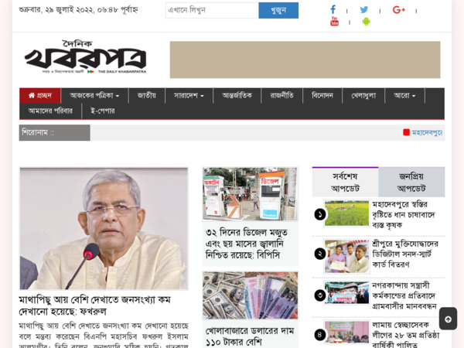Select the সর্বশেষ আপডেট tab
The height and width of the screenshot is (348, 464).
[345, 182]
